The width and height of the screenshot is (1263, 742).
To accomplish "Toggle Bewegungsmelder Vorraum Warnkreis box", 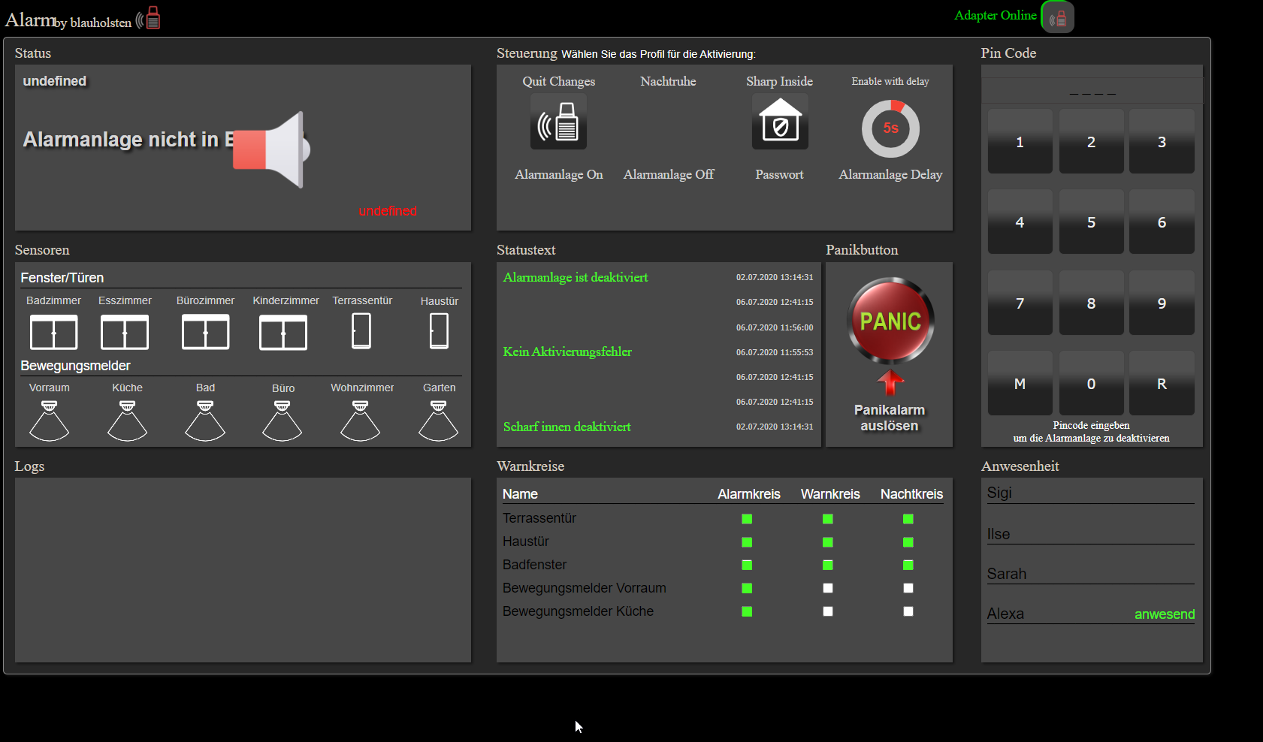I will [x=827, y=588].
